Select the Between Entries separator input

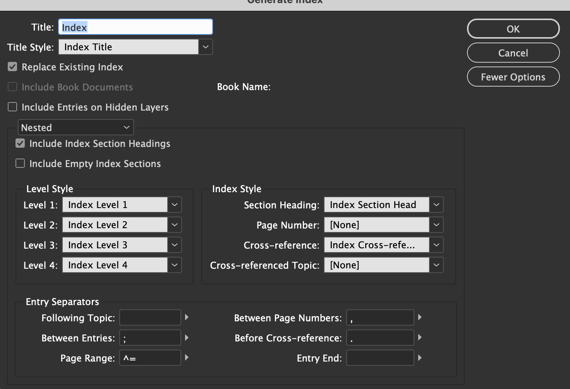click(x=150, y=337)
